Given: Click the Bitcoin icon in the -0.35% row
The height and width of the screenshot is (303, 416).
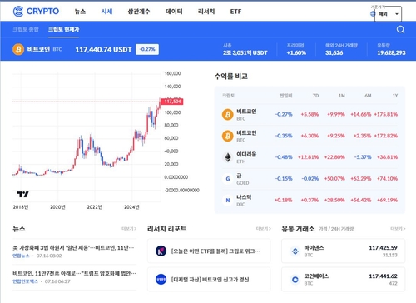Looking at the screenshot, I should 228,136.
